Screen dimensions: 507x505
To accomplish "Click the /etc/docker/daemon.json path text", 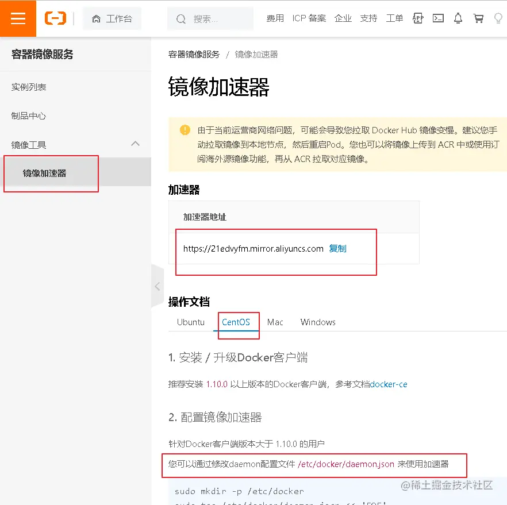I will click(346, 464).
